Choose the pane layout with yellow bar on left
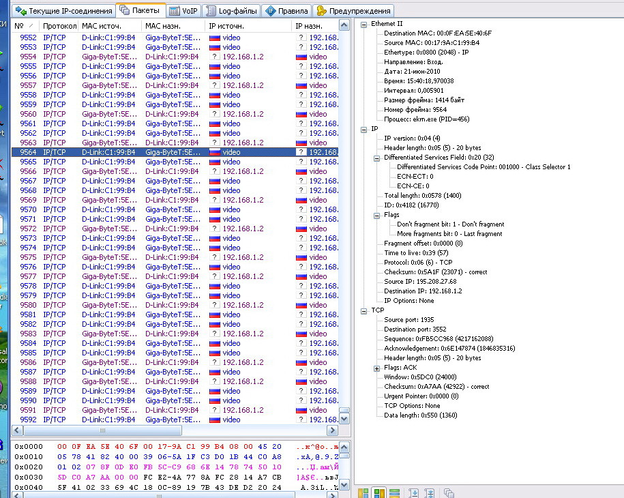 pos(363,493)
